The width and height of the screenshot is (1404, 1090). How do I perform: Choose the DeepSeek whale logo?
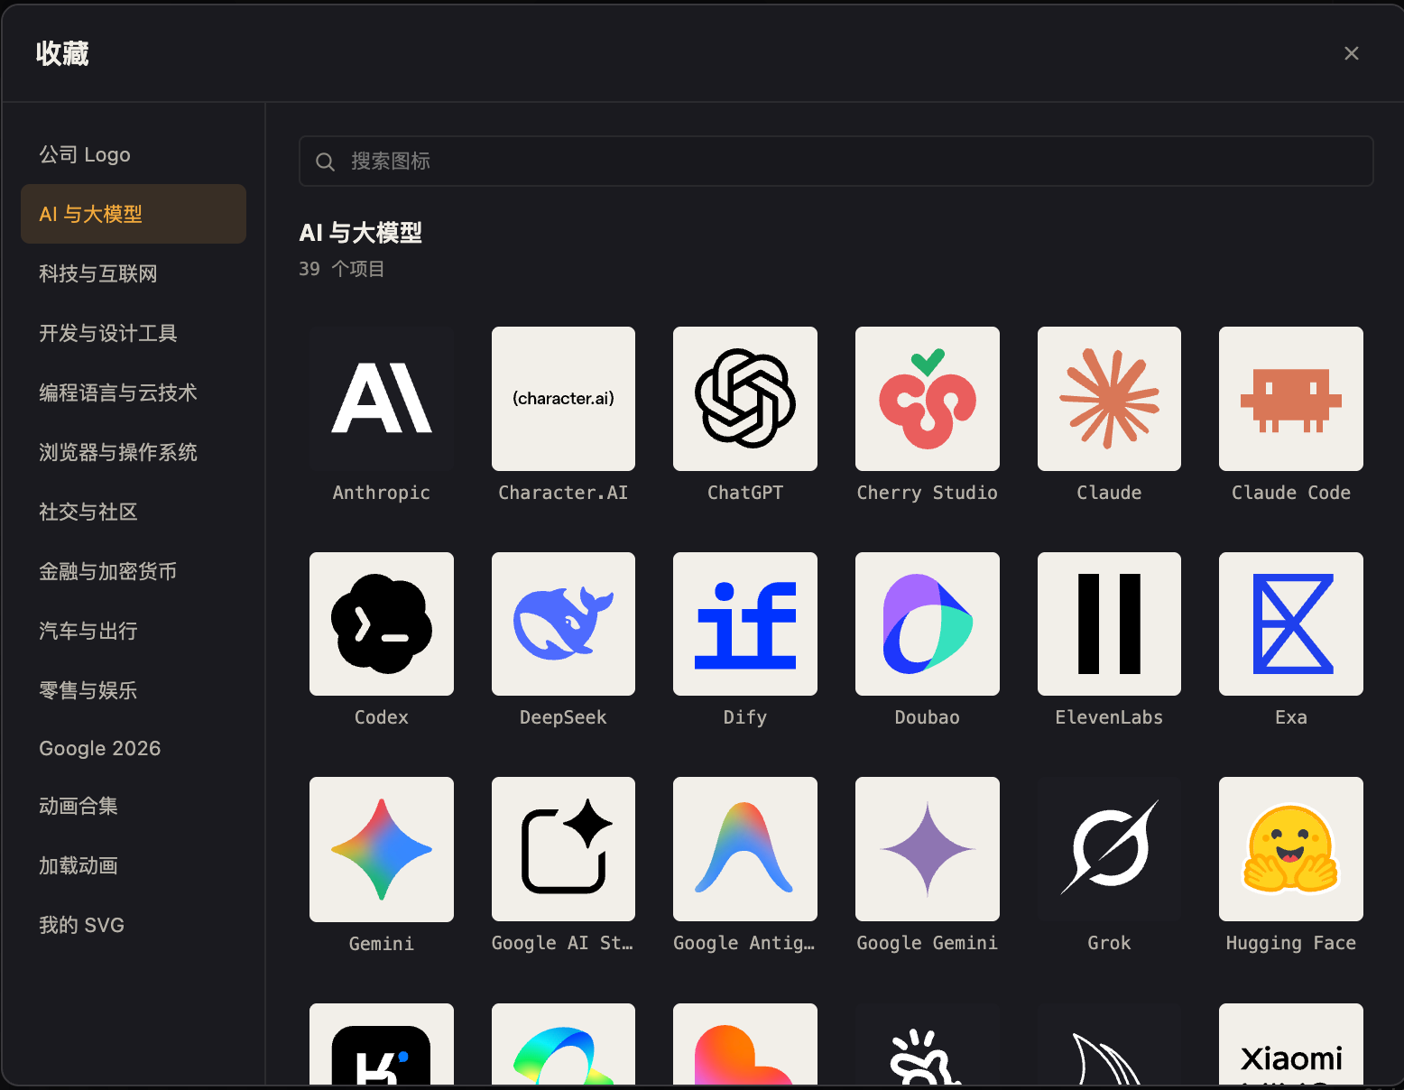tap(563, 624)
